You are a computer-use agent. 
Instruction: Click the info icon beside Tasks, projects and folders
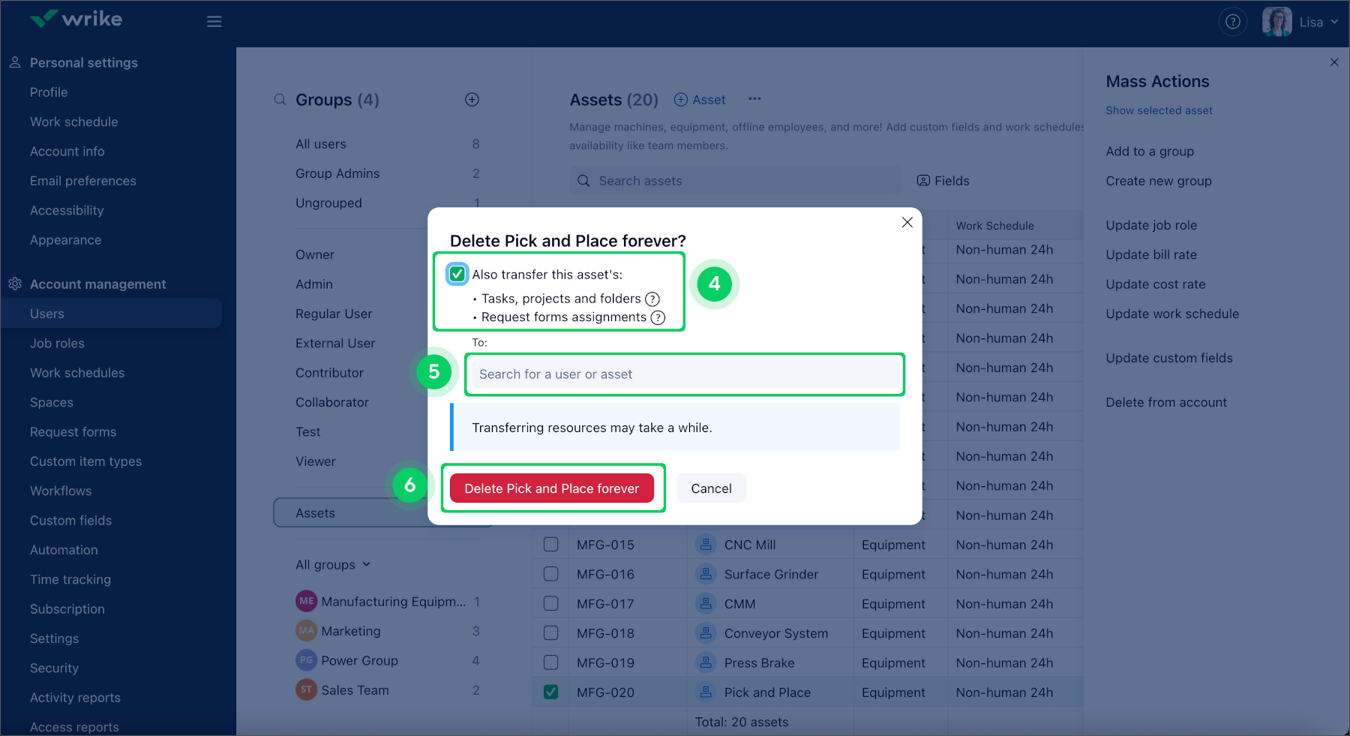652,299
